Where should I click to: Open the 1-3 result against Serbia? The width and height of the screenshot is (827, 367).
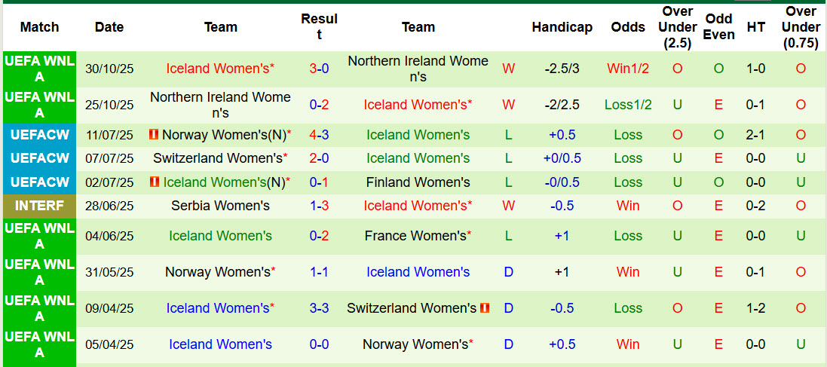[x=319, y=205]
